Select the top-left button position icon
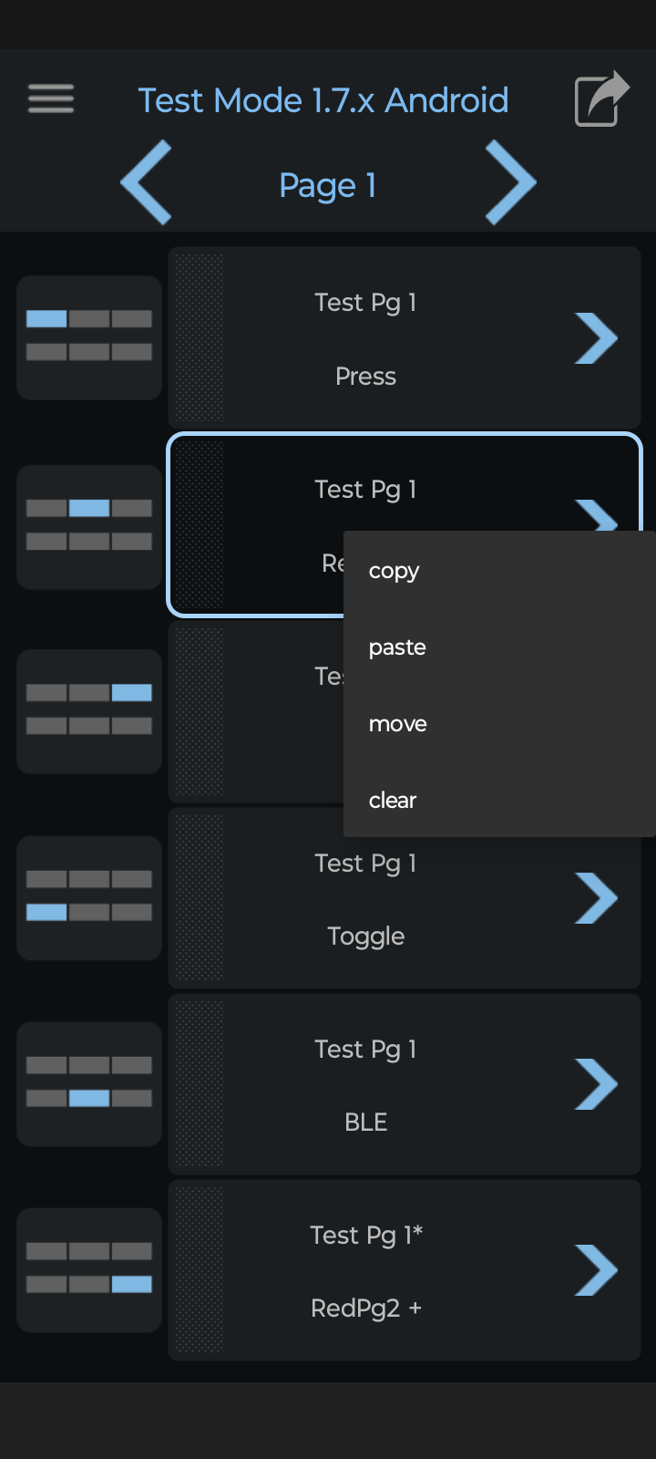656x1459 pixels. click(x=89, y=337)
